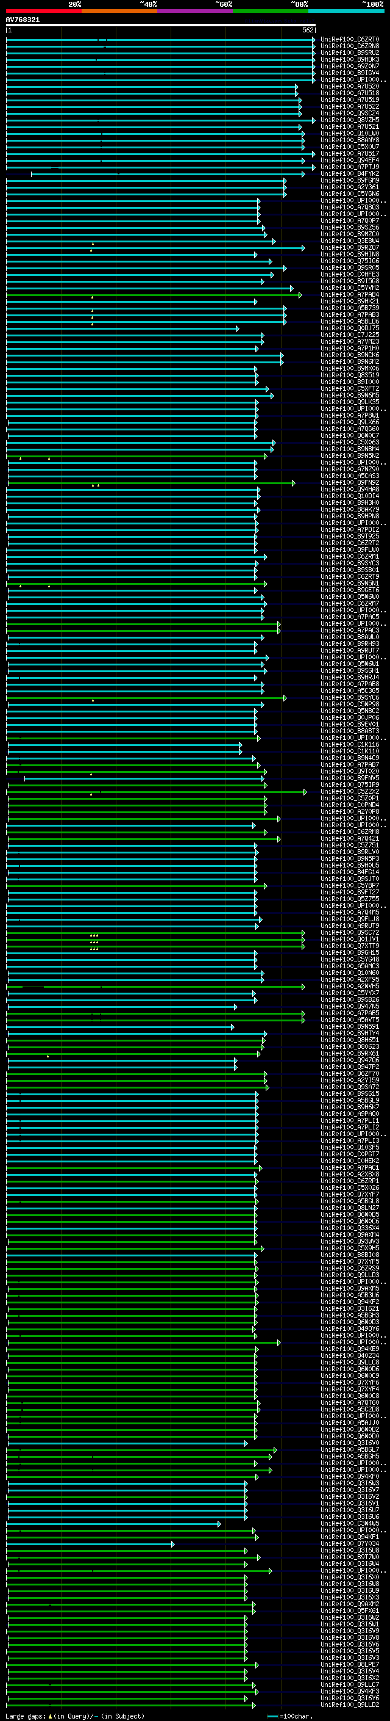Select the AV768321 query label
This screenshot has width=390, height=1721.
coord(23,20)
